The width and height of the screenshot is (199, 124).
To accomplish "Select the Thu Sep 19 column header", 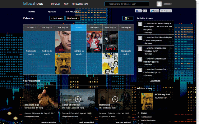I will coord(126,28).
